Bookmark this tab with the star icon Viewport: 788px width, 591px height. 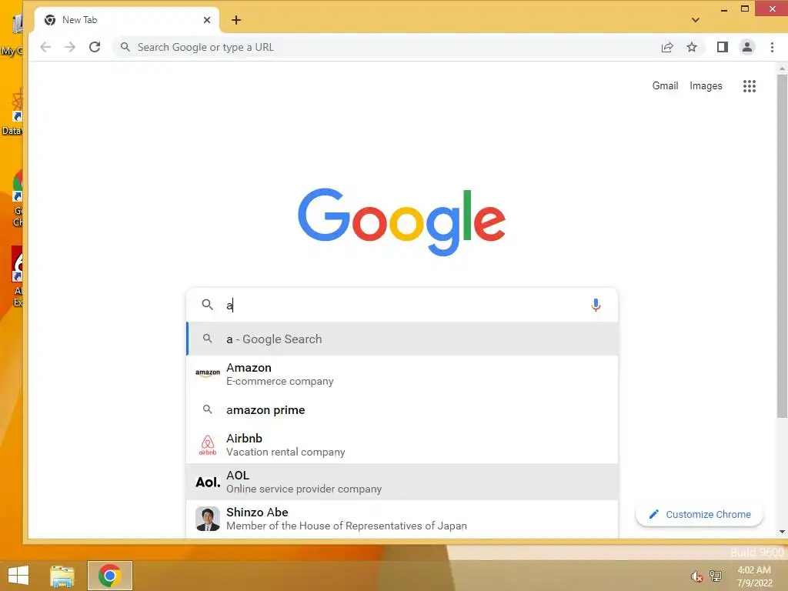pyautogui.click(x=692, y=47)
